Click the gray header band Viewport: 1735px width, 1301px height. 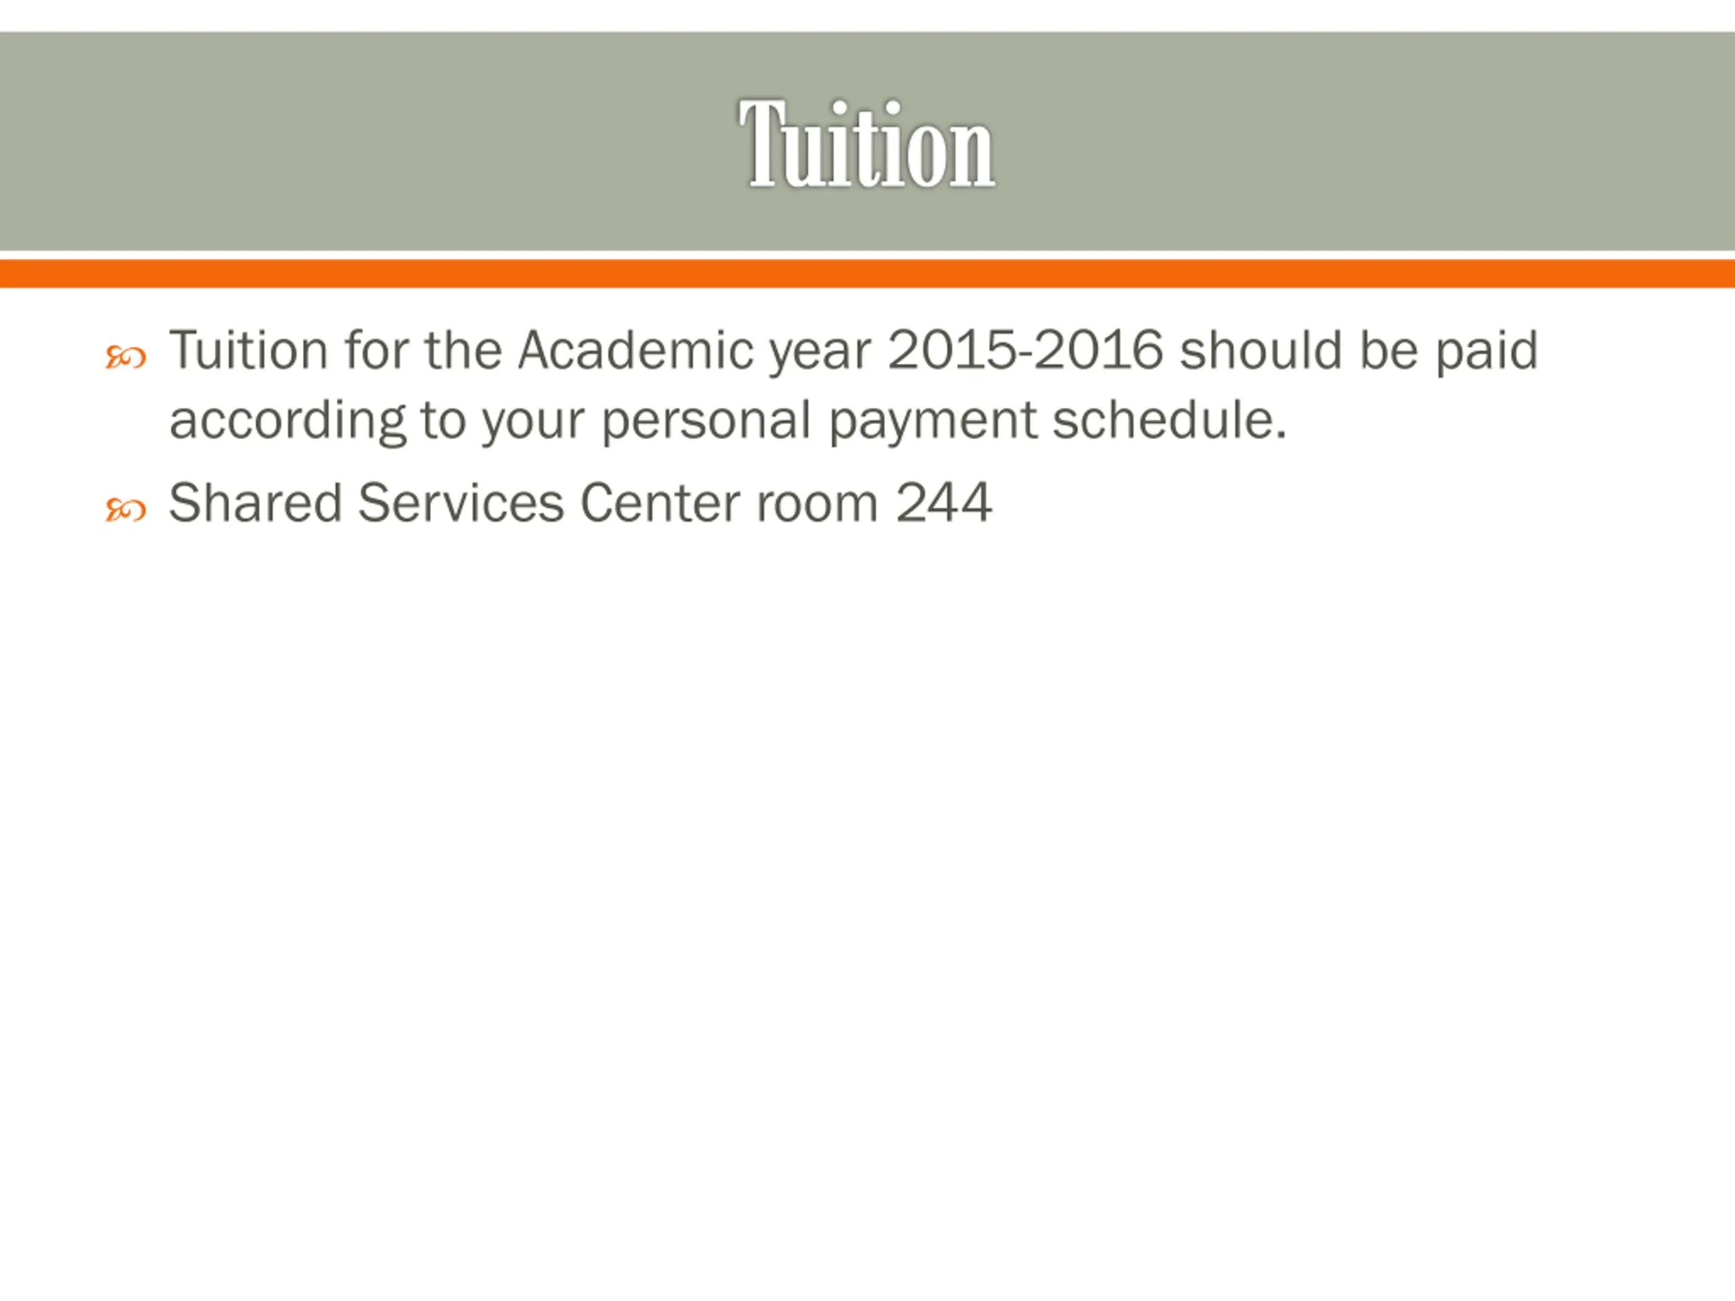(x=867, y=141)
